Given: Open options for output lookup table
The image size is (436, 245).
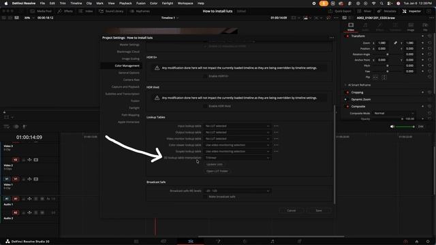Looking at the screenshot, I should pyautogui.click(x=276, y=132).
